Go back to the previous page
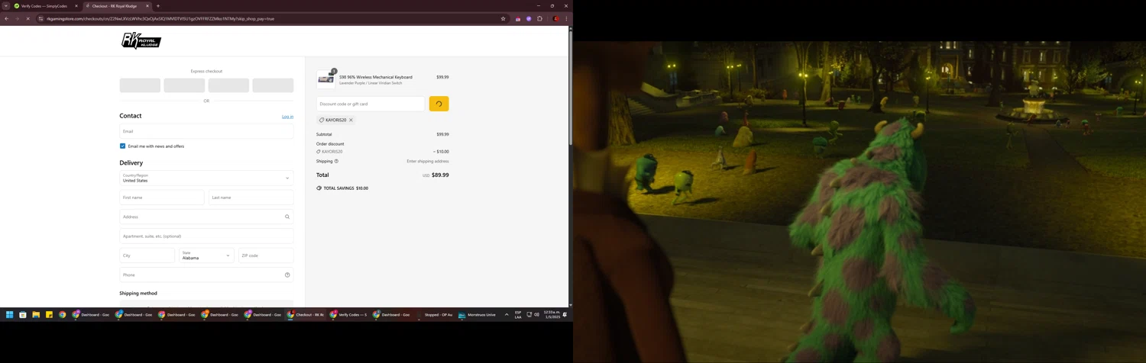Image resolution: width=1146 pixels, height=363 pixels. (x=7, y=18)
